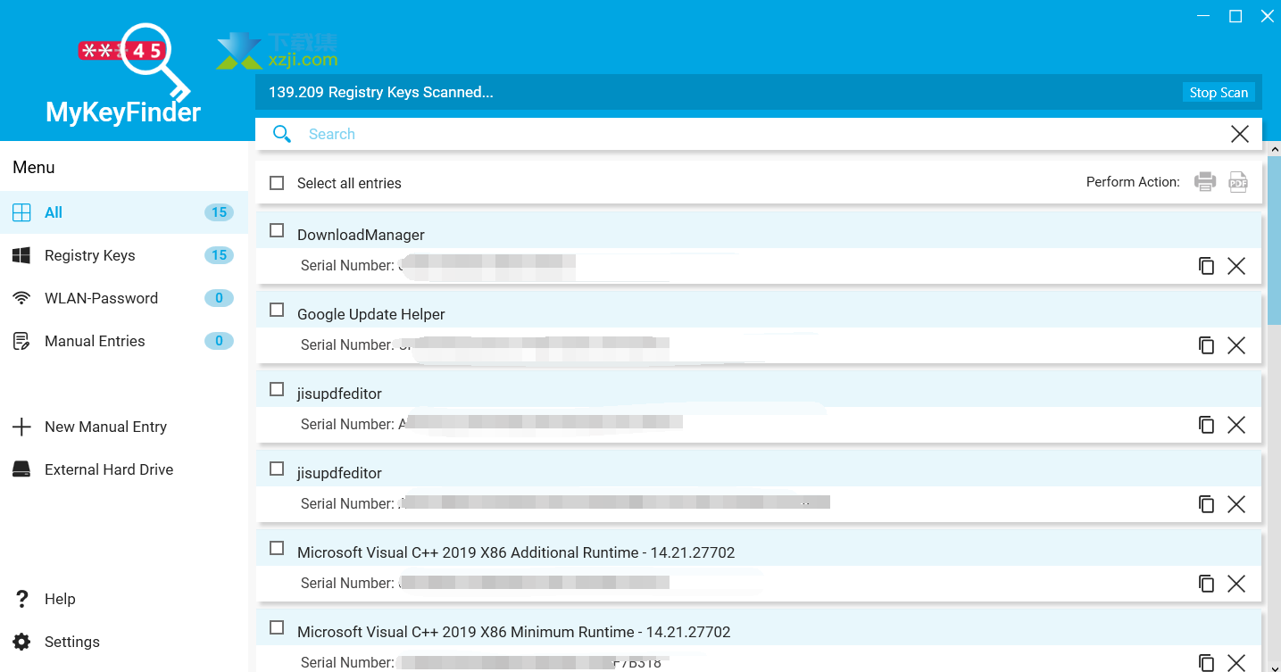Check the Google Update Helper checkbox
Image resolution: width=1281 pixels, height=672 pixels.
point(277,310)
